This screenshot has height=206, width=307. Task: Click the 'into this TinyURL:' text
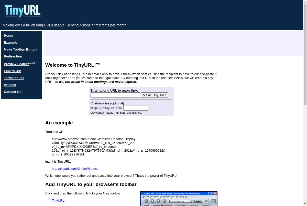(58, 161)
